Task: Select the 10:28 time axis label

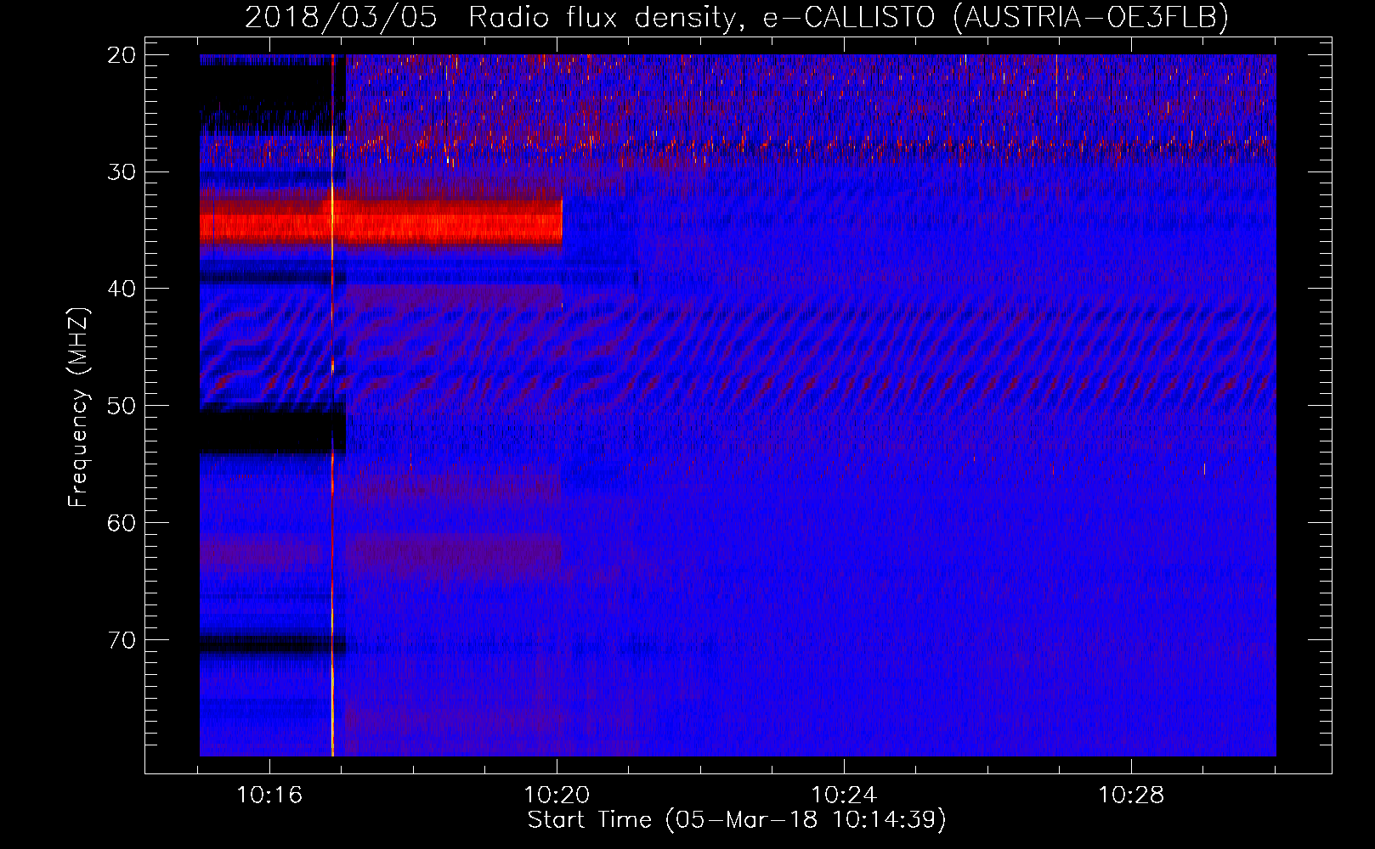Action: (x=1131, y=796)
